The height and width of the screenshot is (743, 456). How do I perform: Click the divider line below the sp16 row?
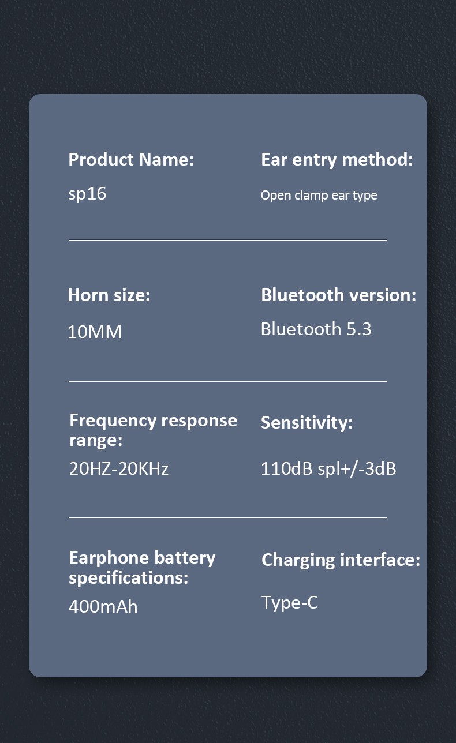(227, 240)
